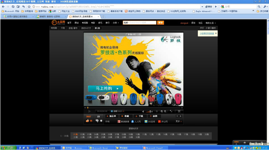
Task: Open 分类 category dropdown in nav
Action: (x=116, y=23)
